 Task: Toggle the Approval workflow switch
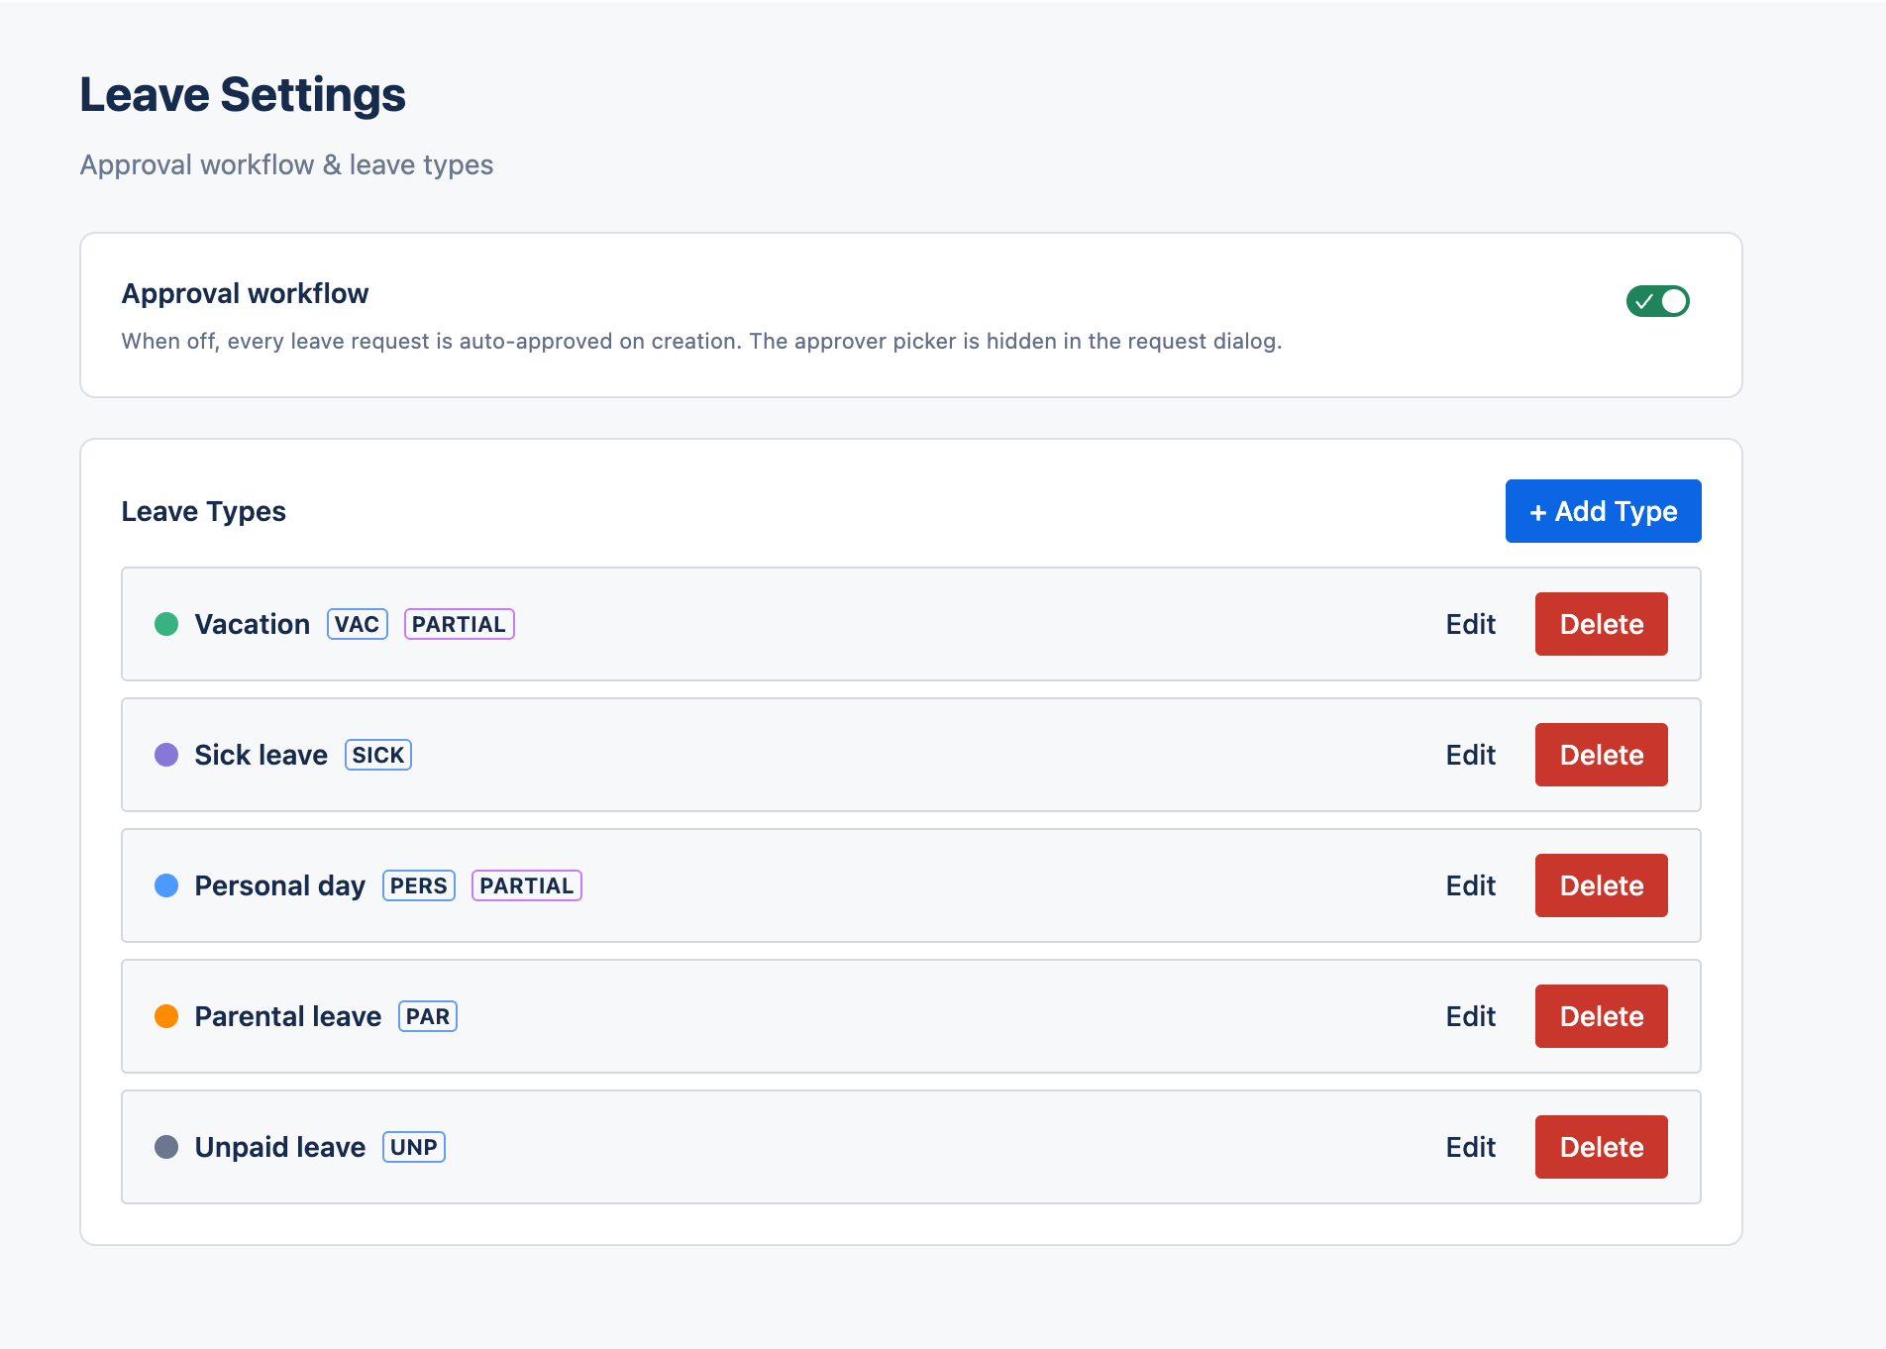pos(1657,301)
